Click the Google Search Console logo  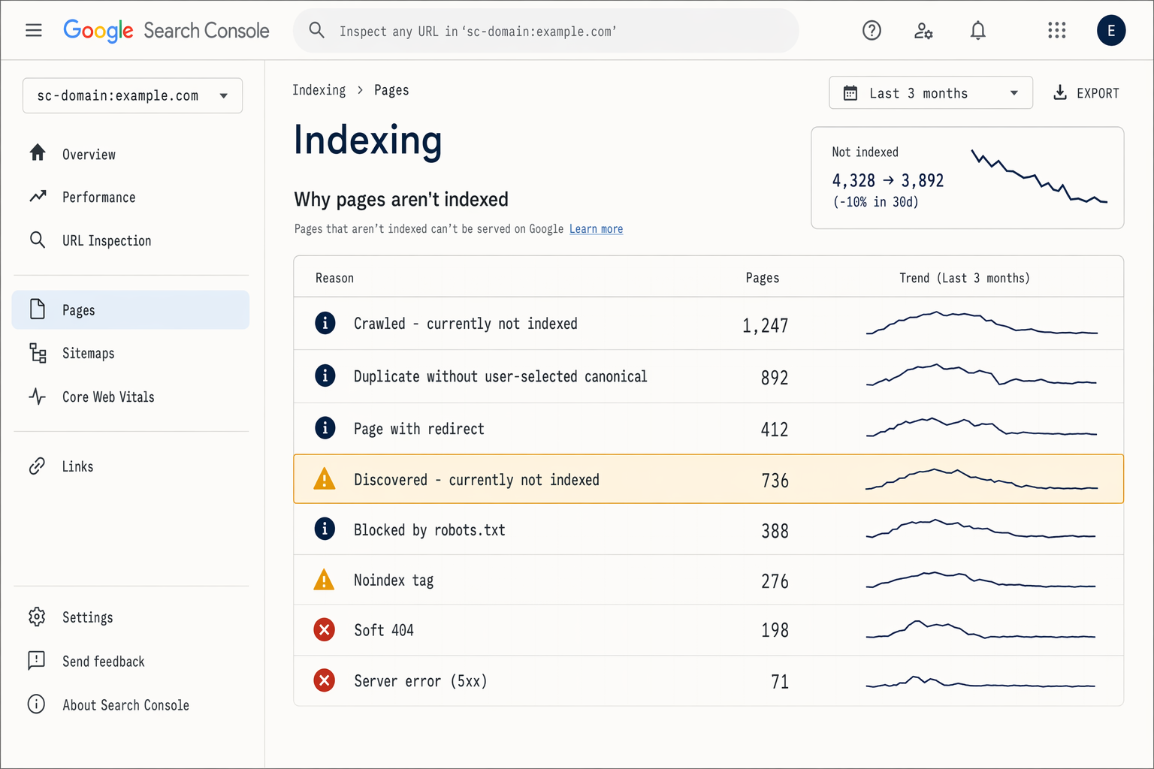pyautogui.click(x=166, y=31)
